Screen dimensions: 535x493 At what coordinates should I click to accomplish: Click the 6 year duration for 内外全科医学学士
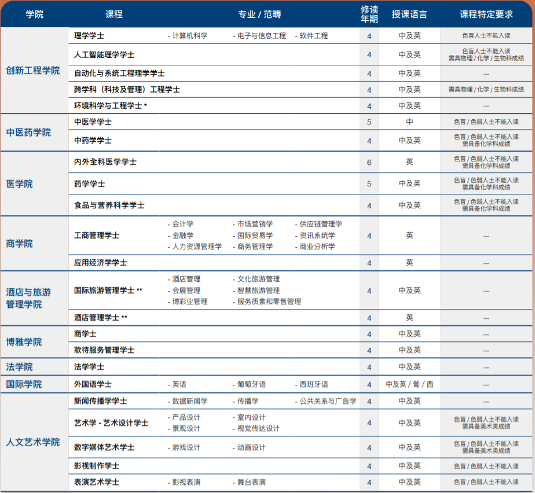(x=369, y=162)
